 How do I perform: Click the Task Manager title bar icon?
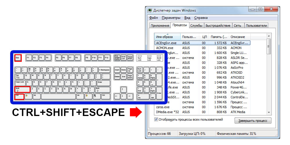pos(150,10)
